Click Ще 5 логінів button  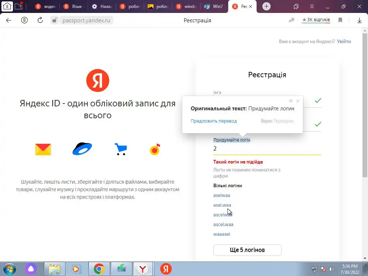[x=247, y=250]
